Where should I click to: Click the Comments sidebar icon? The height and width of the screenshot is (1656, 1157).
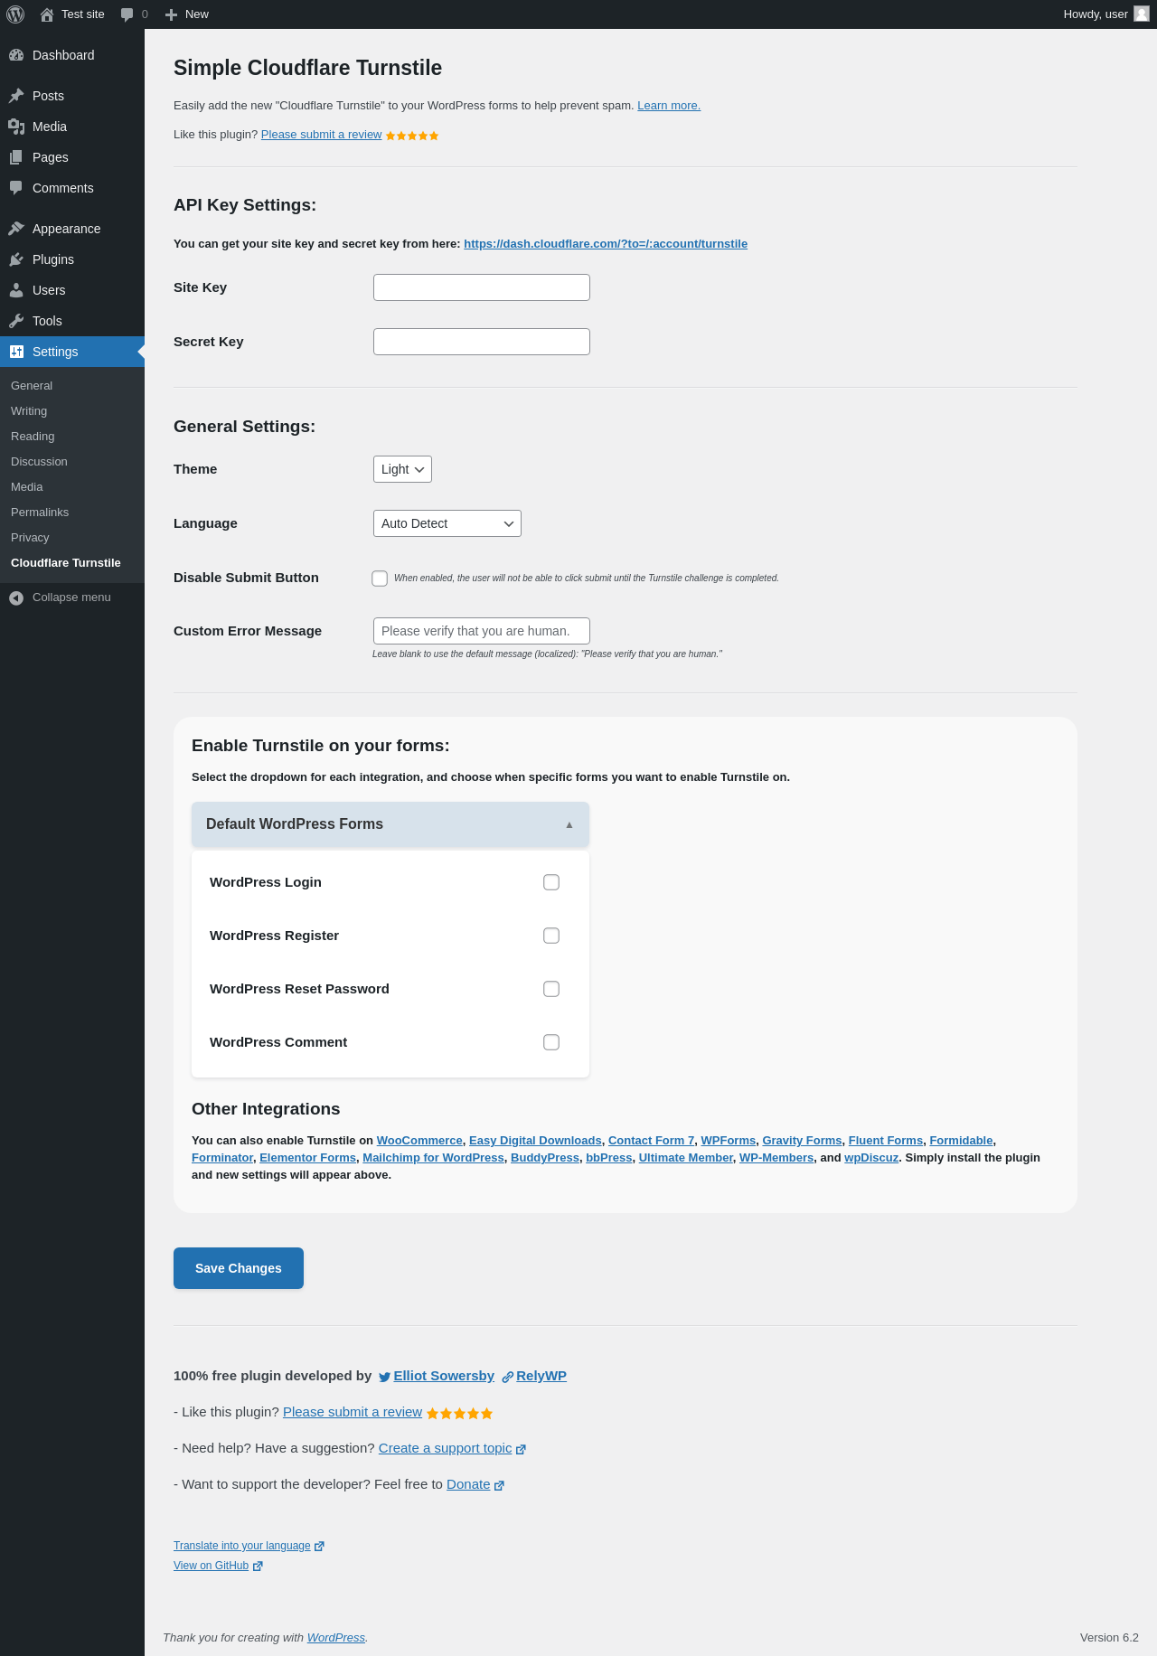tap(16, 188)
